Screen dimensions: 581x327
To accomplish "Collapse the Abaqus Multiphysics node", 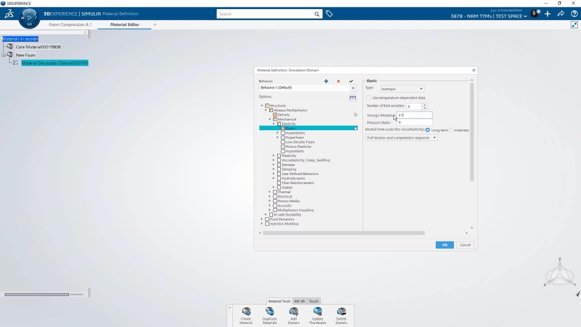I will pos(266,110).
